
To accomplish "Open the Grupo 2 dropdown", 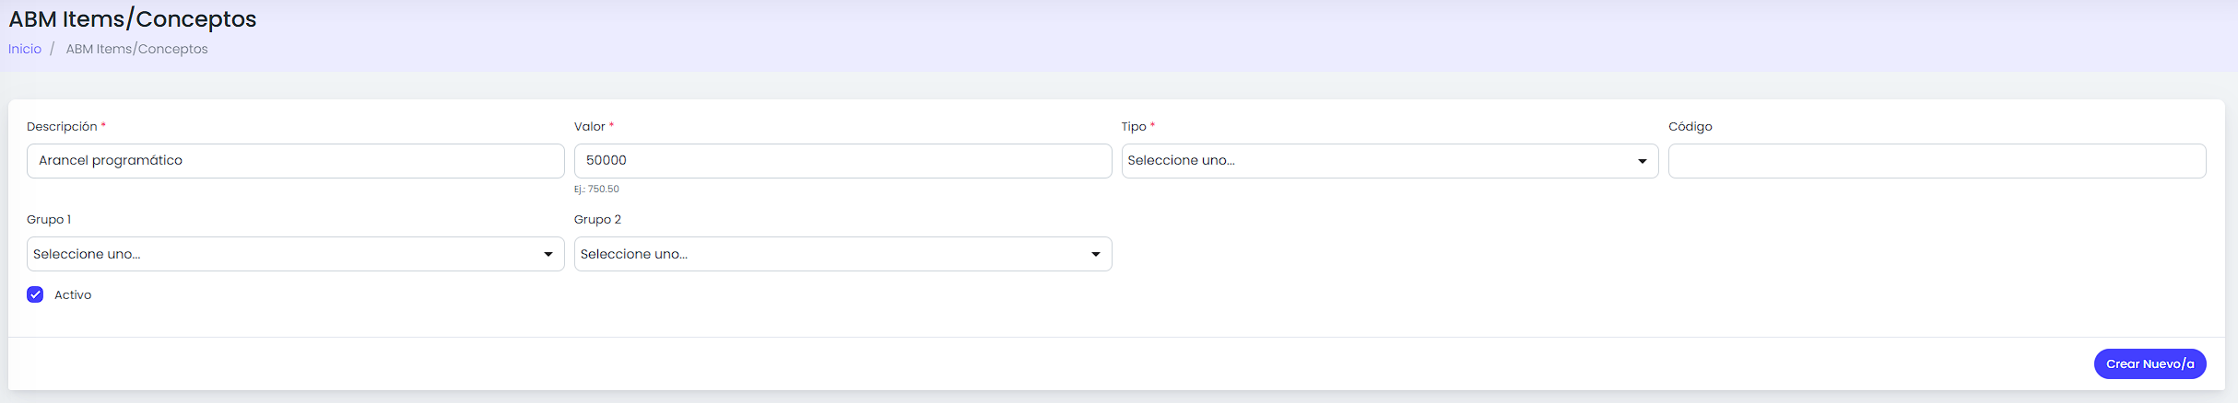I will [x=842, y=254].
